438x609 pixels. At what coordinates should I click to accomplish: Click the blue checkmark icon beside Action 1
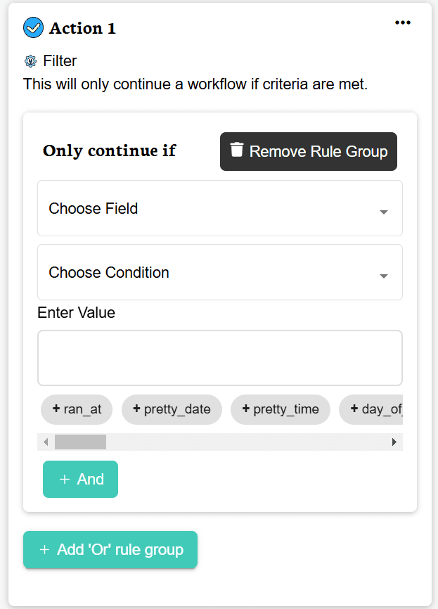point(33,28)
